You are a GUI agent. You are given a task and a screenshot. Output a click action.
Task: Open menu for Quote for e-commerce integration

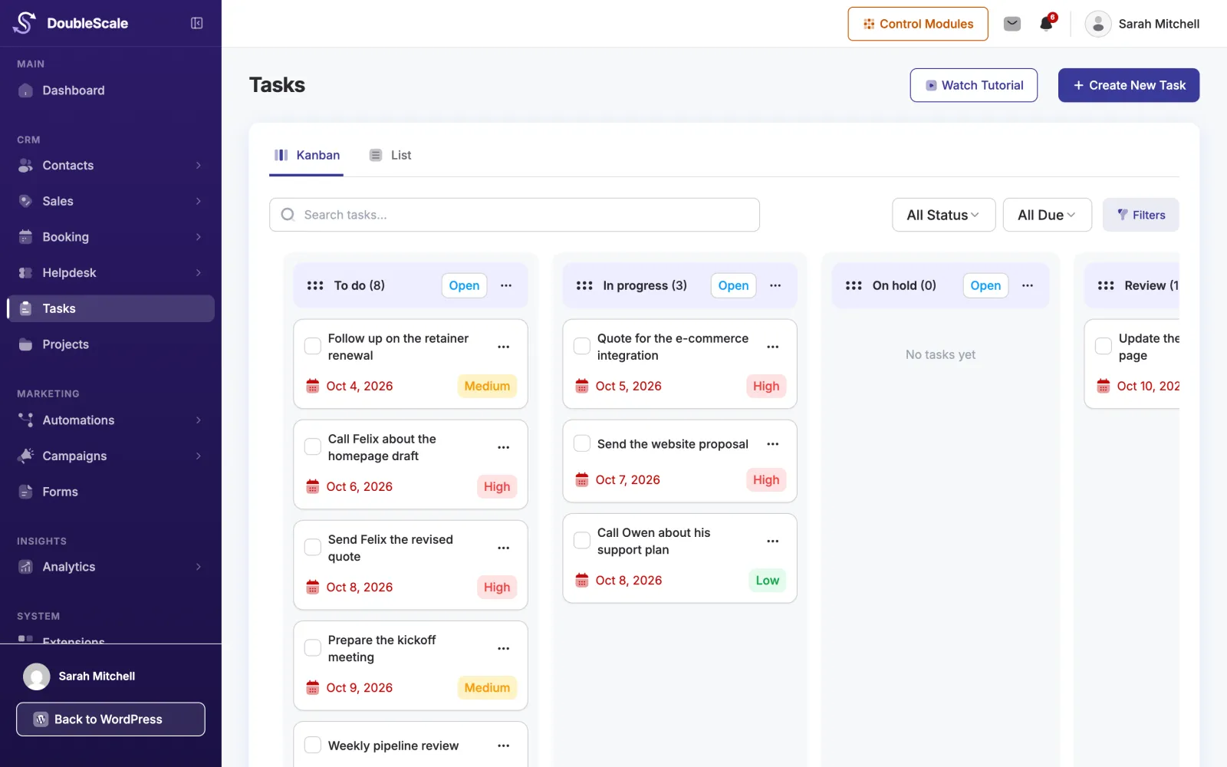(x=772, y=347)
